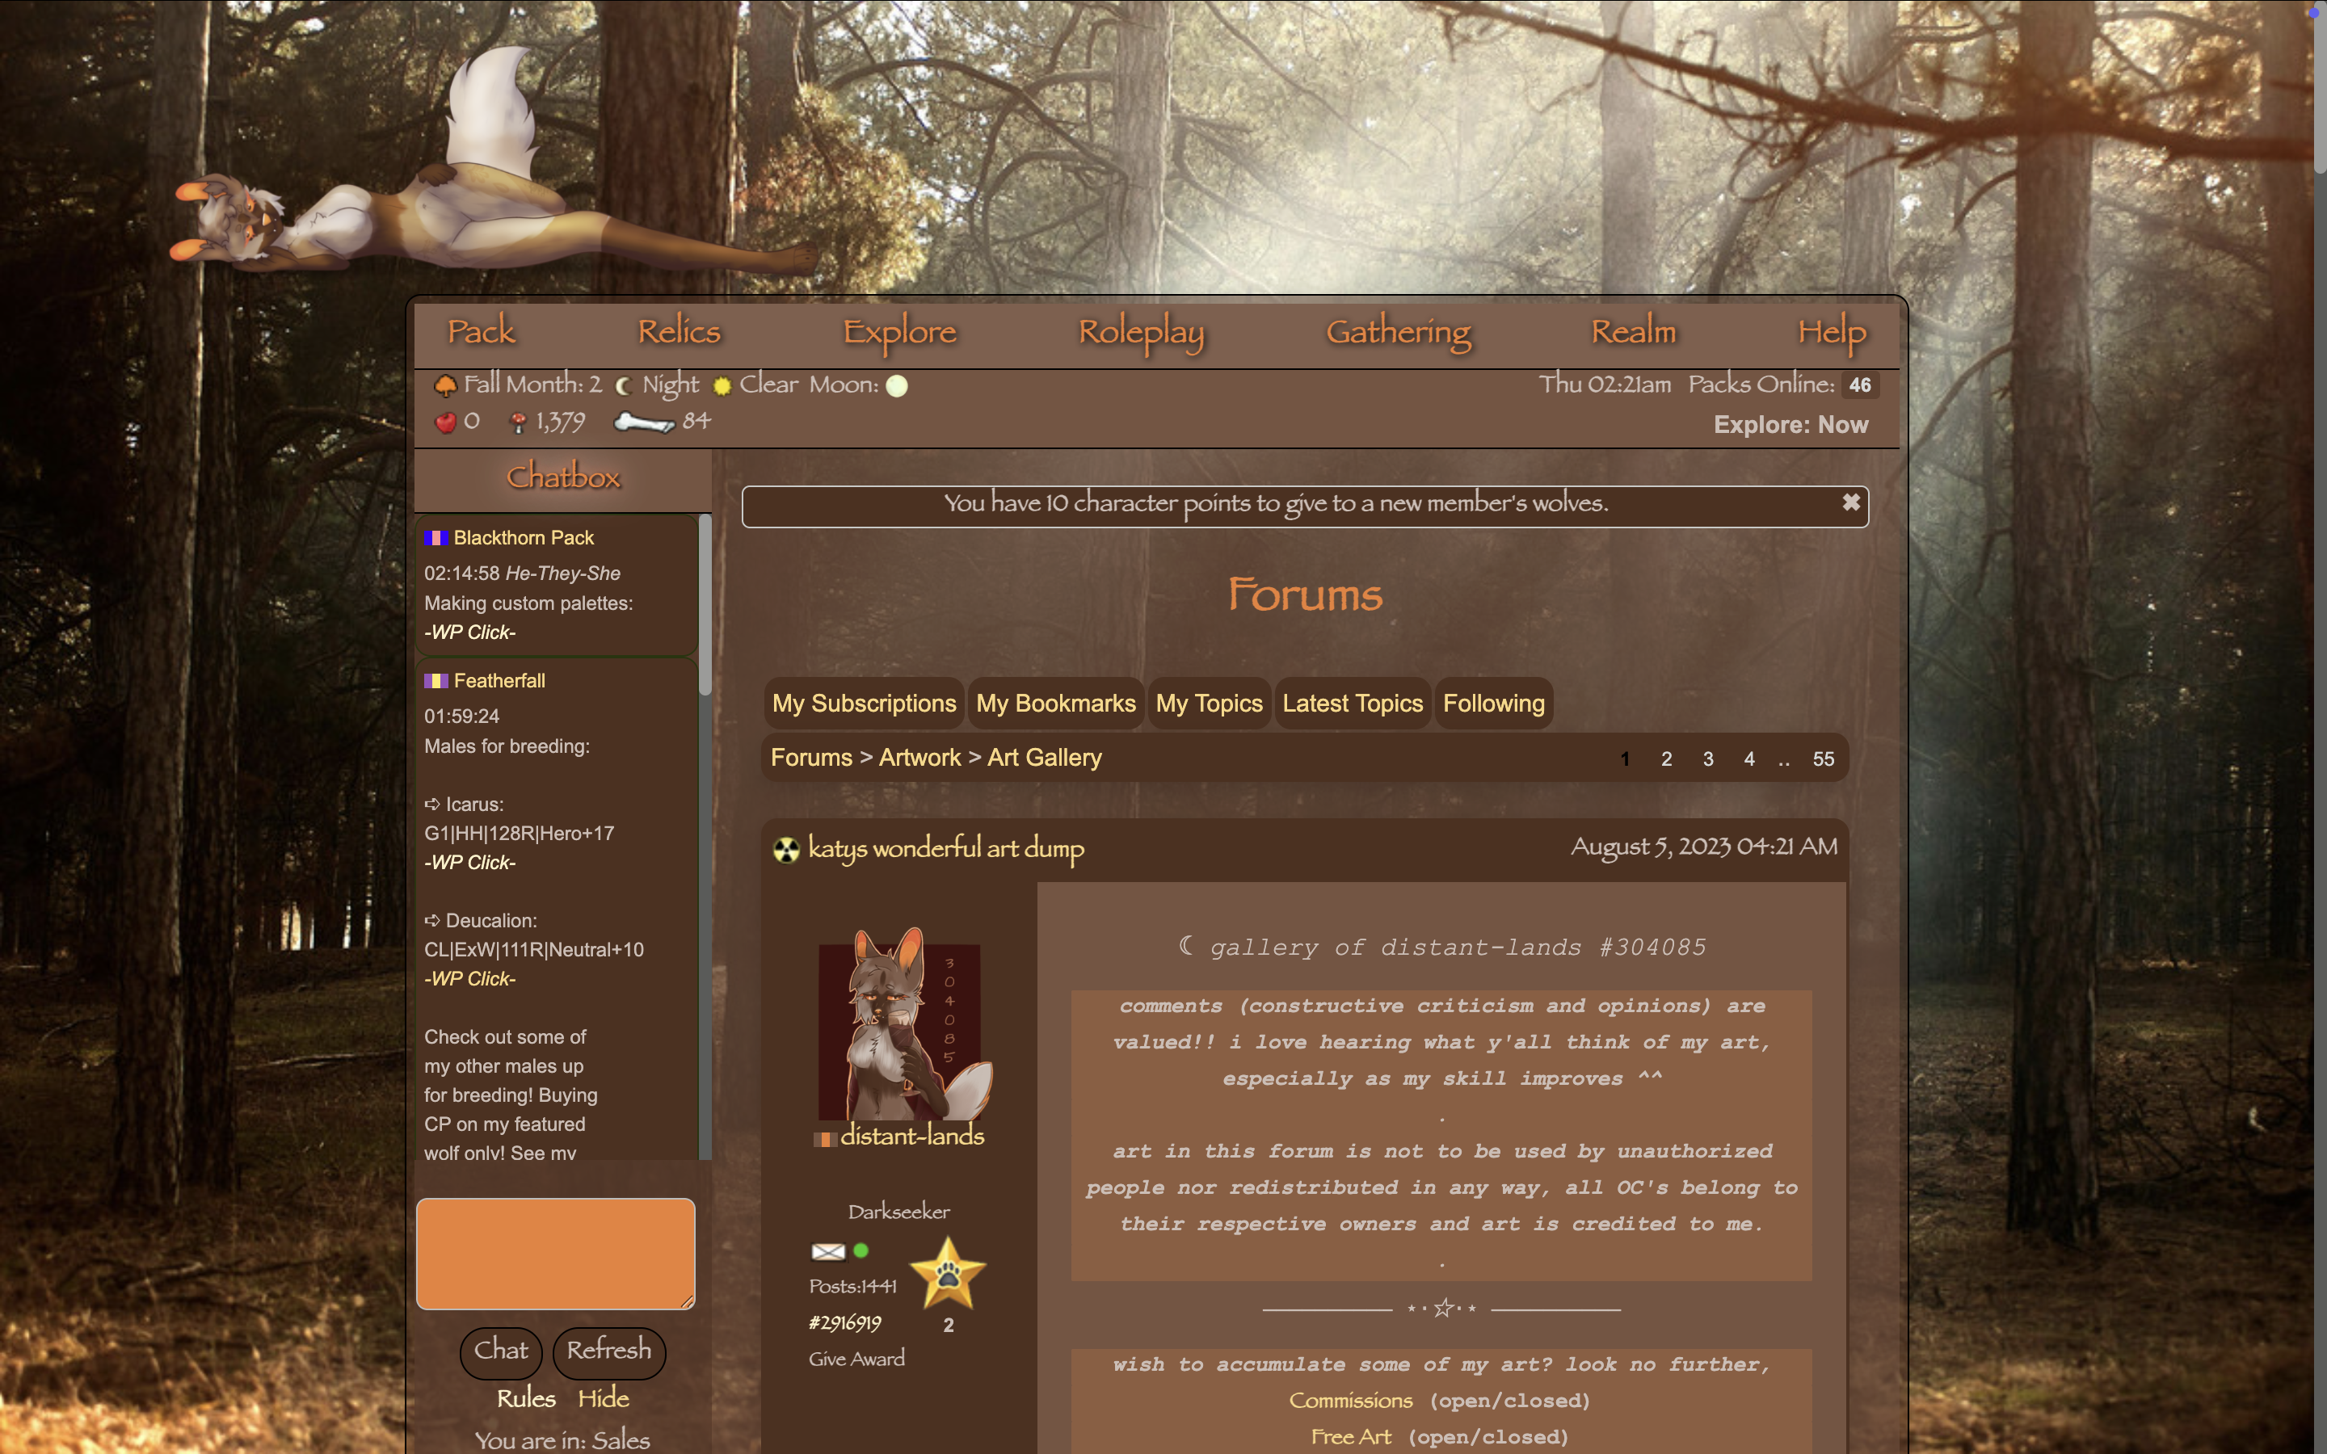Click the apple currency icon

445,422
